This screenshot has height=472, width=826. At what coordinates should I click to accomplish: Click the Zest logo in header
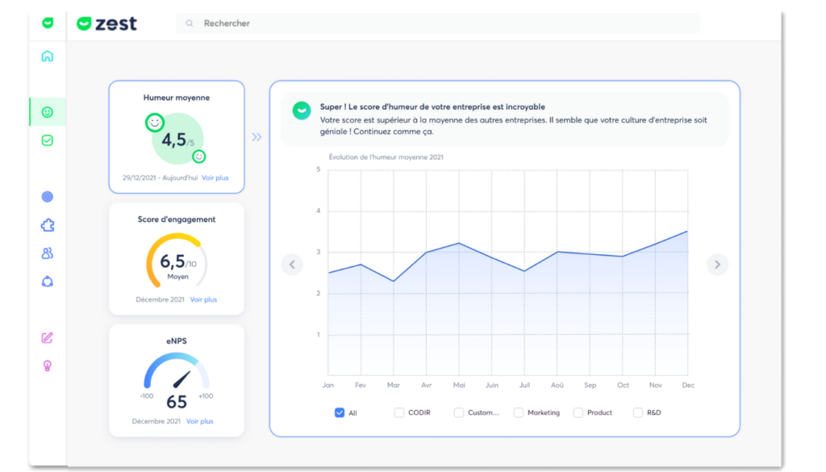tap(107, 24)
